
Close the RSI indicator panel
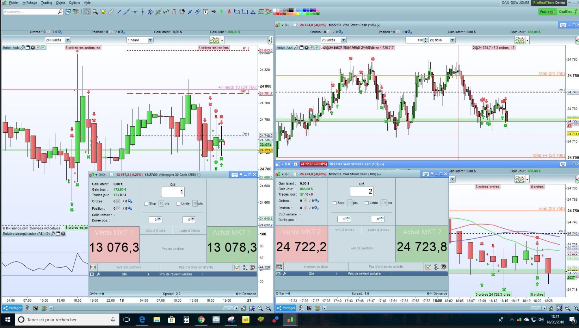click(x=63, y=234)
